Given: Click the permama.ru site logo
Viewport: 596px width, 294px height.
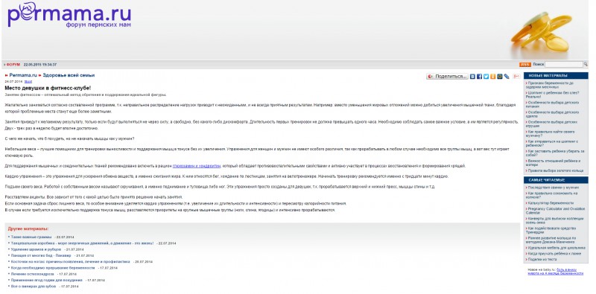Looking at the screenshot, I should click(x=69, y=14).
